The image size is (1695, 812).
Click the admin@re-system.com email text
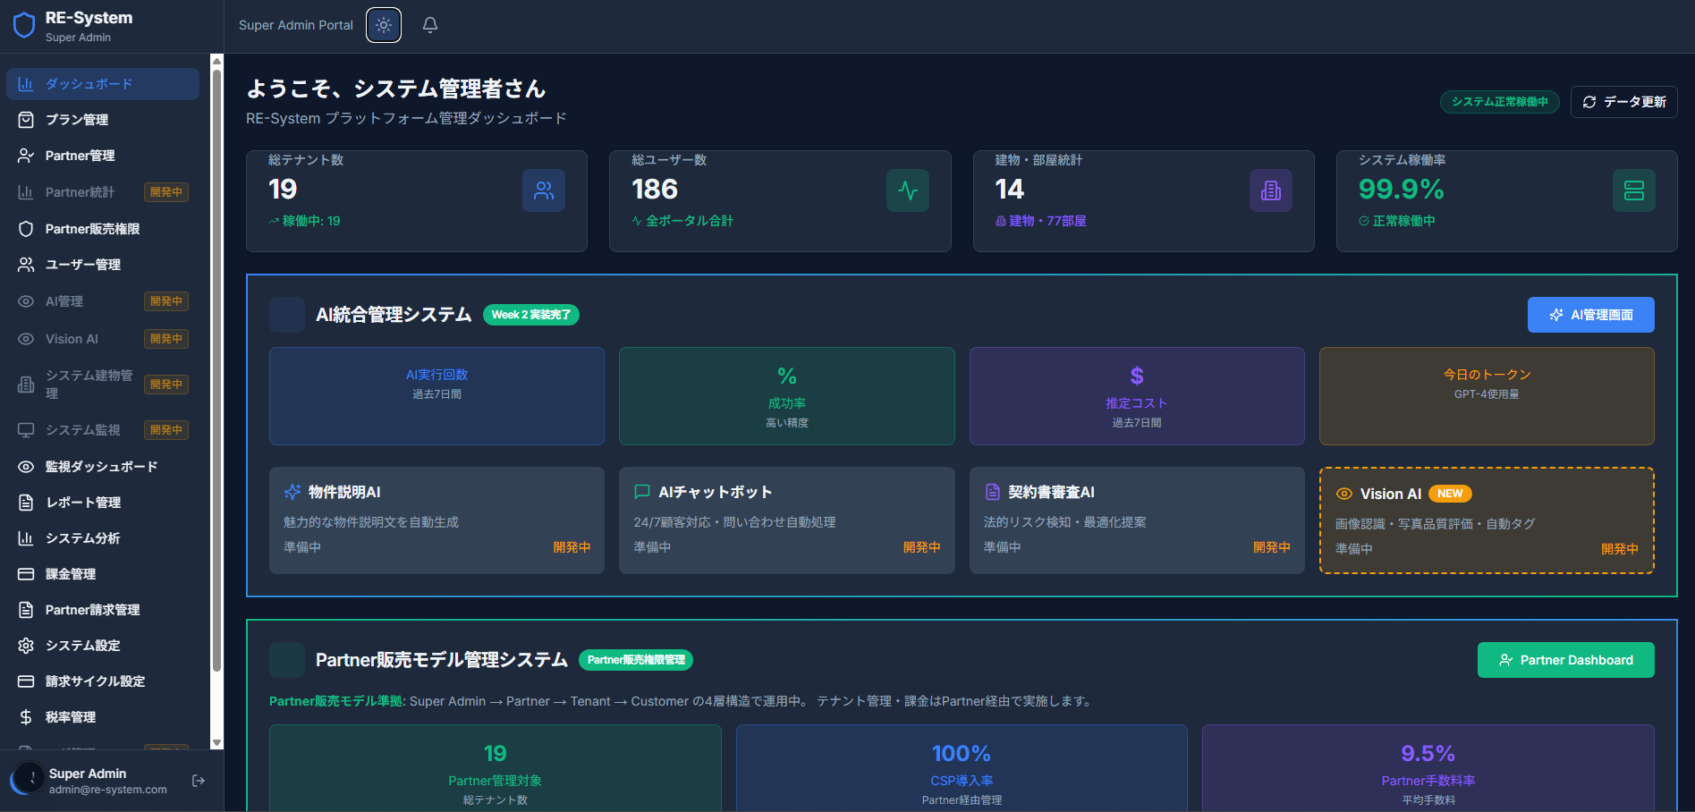[x=108, y=790]
